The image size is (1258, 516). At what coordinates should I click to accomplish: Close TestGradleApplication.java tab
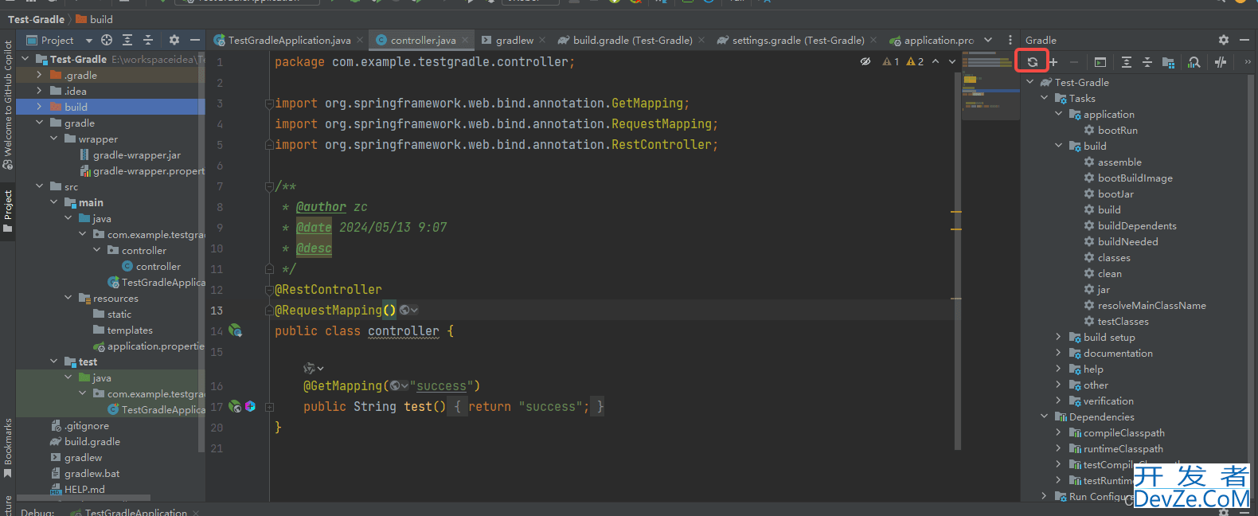click(359, 40)
